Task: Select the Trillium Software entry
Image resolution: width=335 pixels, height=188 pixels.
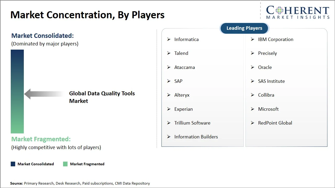Action: pos(192,123)
